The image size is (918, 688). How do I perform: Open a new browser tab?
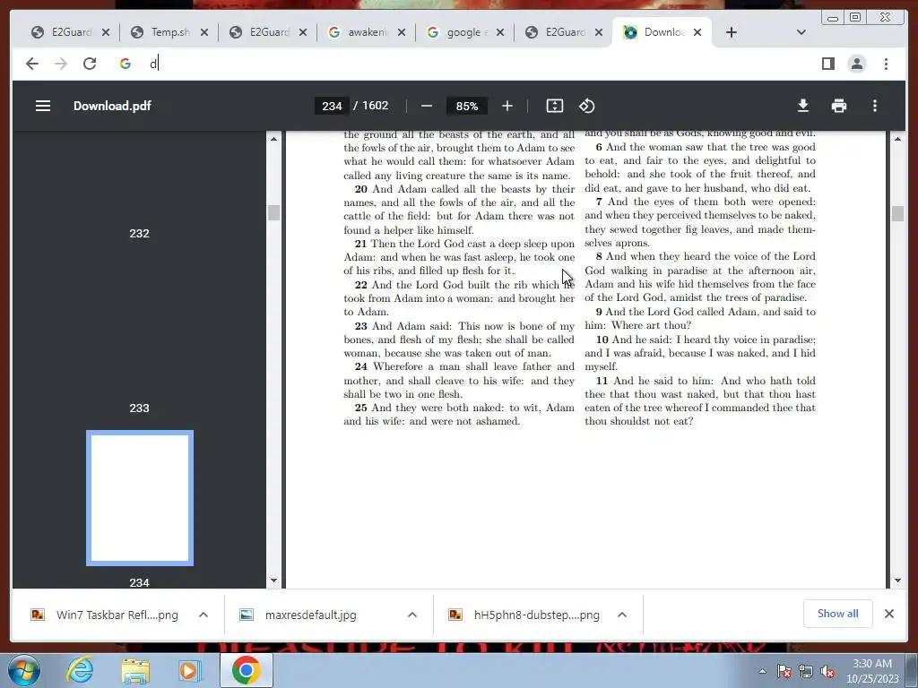(732, 32)
